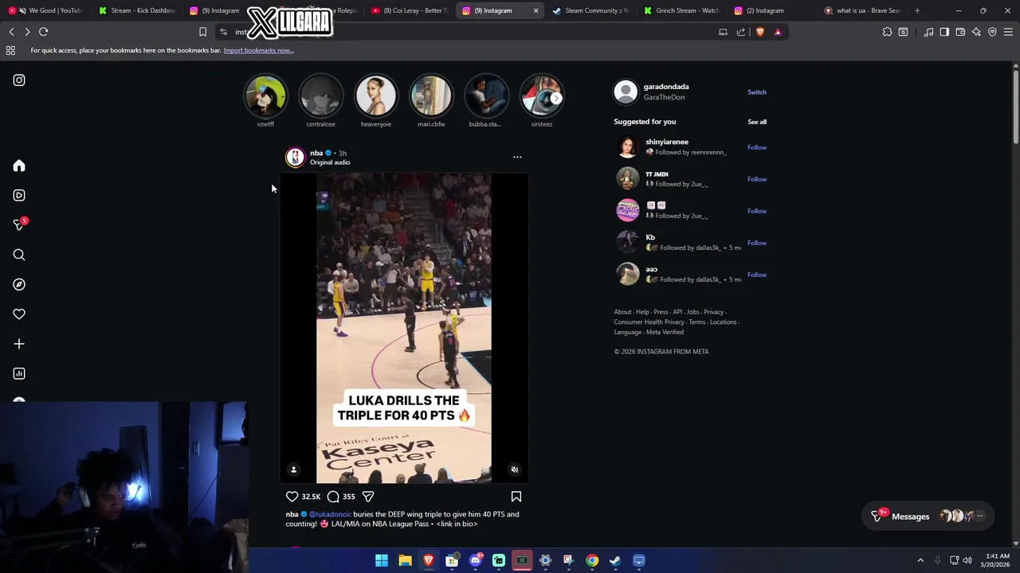1020x573 pixels.
Task: Show hidden system tray icons
Action: pyautogui.click(x=920, y=560)
